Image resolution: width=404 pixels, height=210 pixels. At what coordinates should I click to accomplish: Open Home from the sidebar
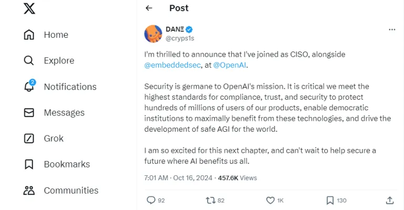[x=56, y=35]
